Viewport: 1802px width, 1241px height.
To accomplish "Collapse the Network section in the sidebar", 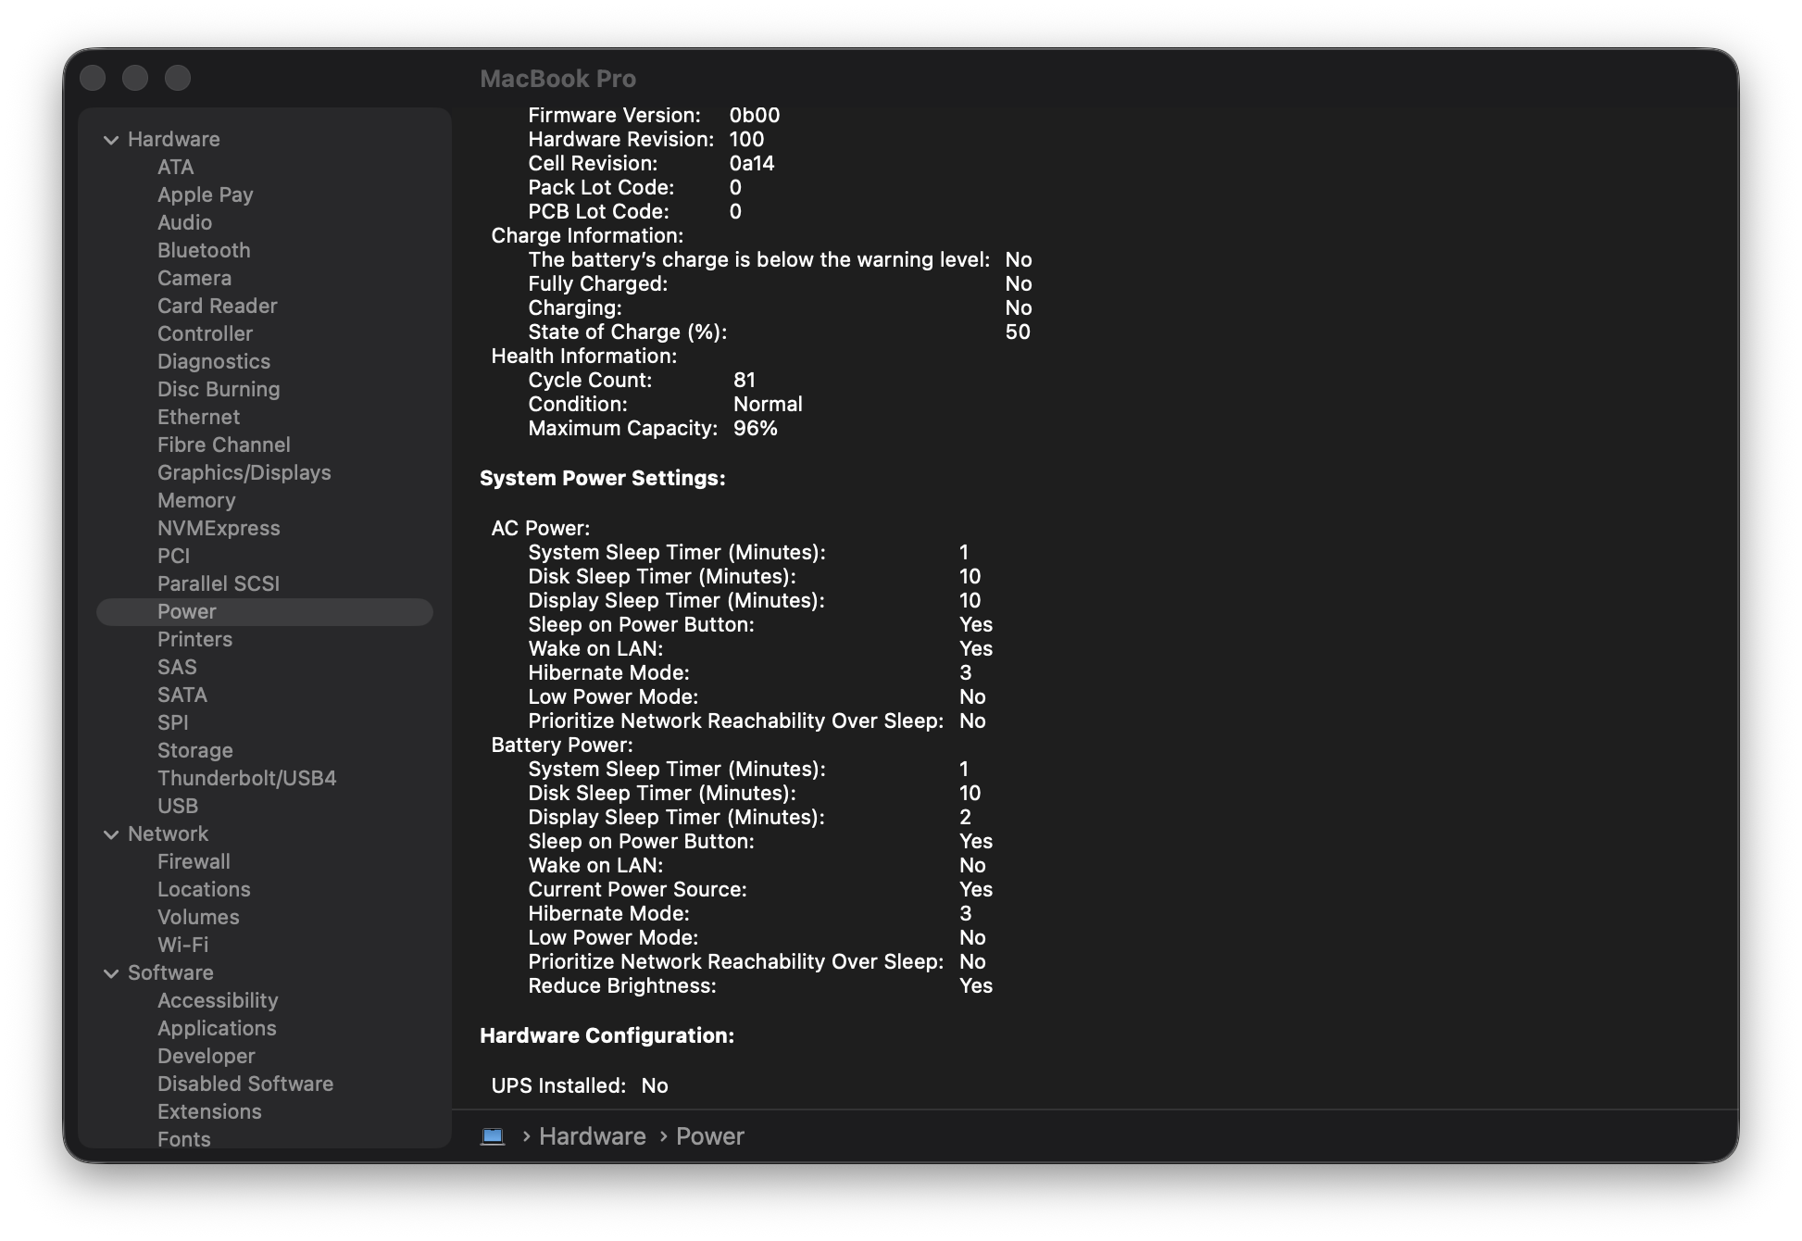I will coord(110,834).
